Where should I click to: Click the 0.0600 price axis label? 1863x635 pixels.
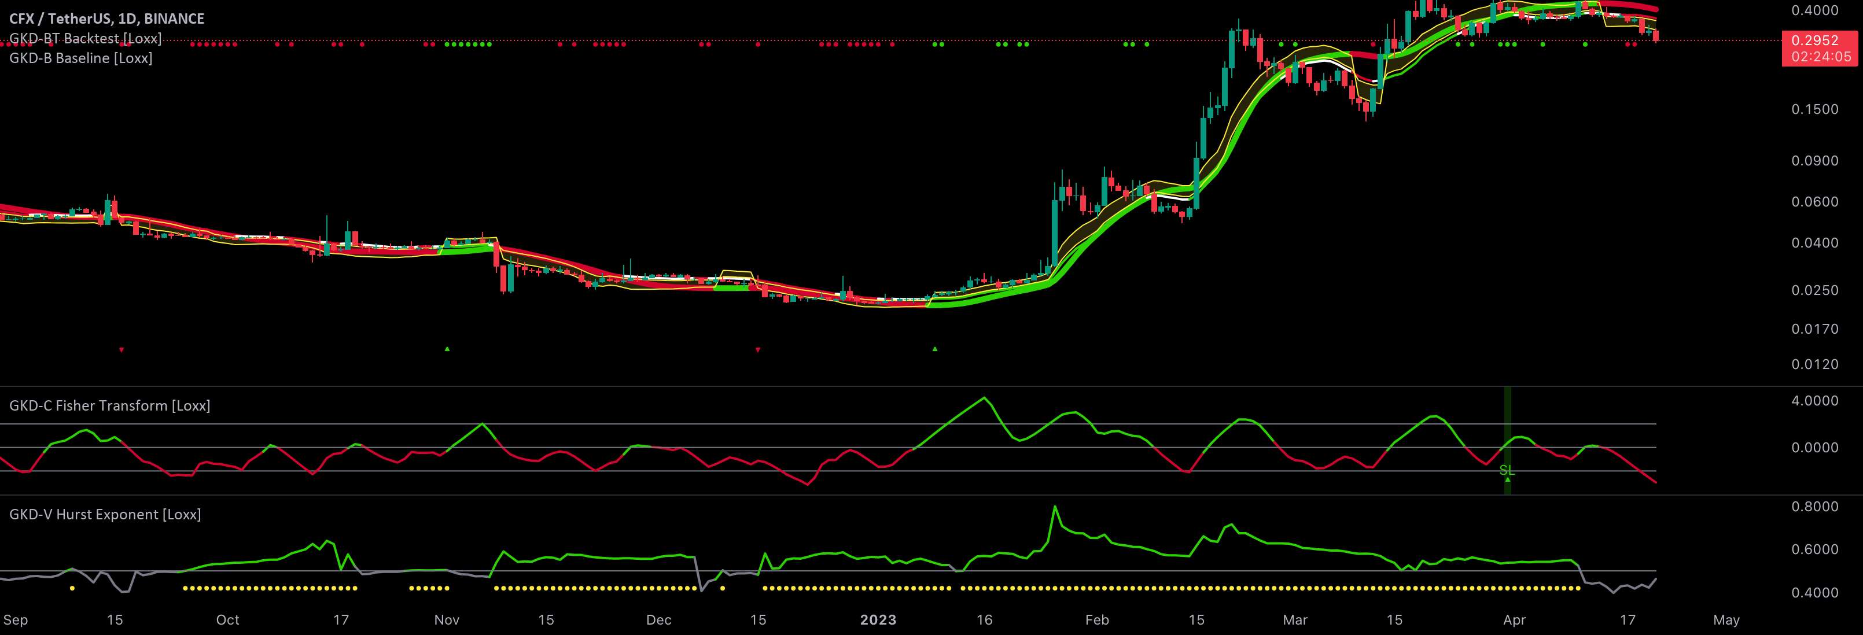click(1814, 202)
